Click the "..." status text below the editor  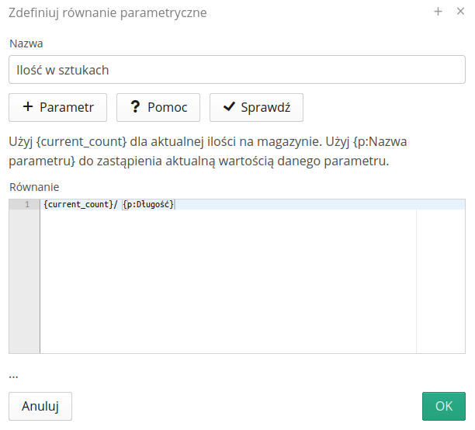click(x=14, y=375)
